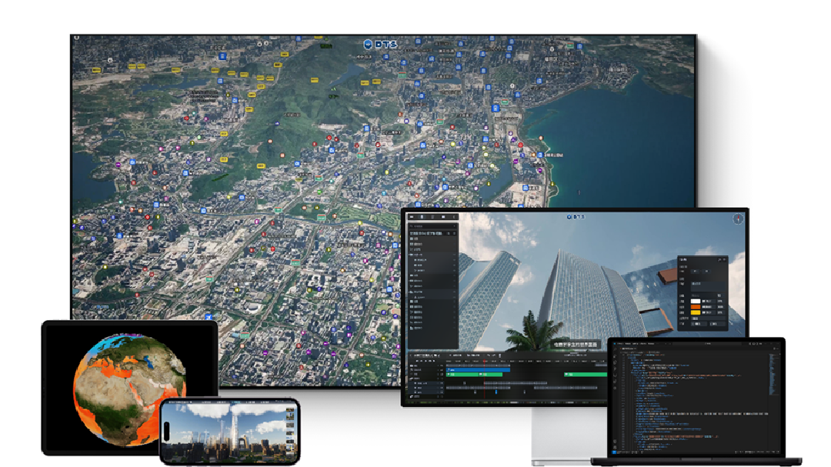Screen dimensions: 831x467
Task: Select the left toggle option in the properties panel
Action: tap(695, 271)
